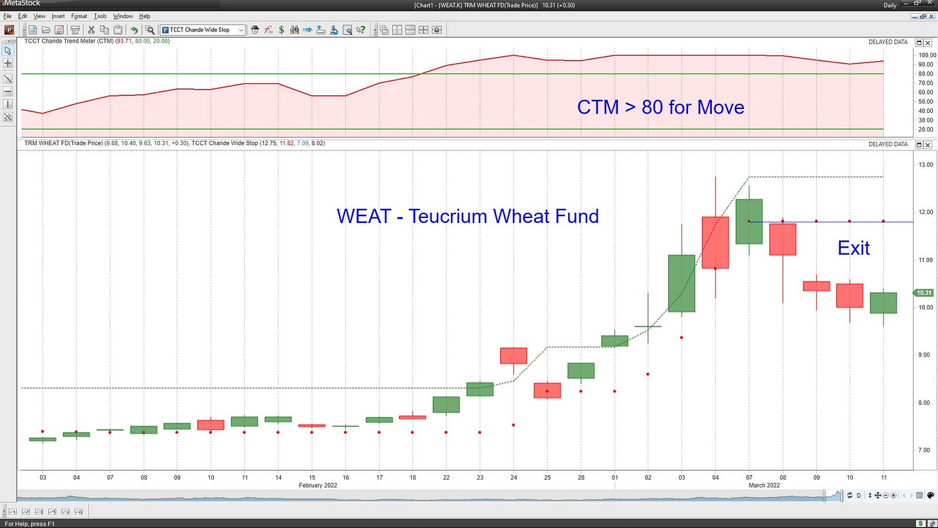Click the network computers status icon
The image size is (938, 528).
pyautogui.click(x=932, y=523)
